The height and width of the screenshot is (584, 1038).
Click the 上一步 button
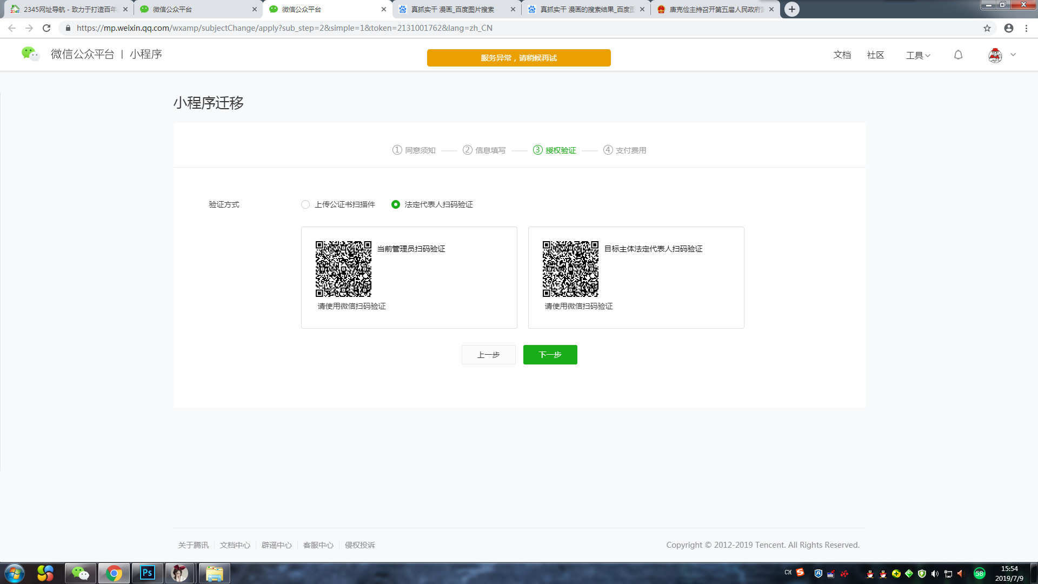tap(488, 355)
